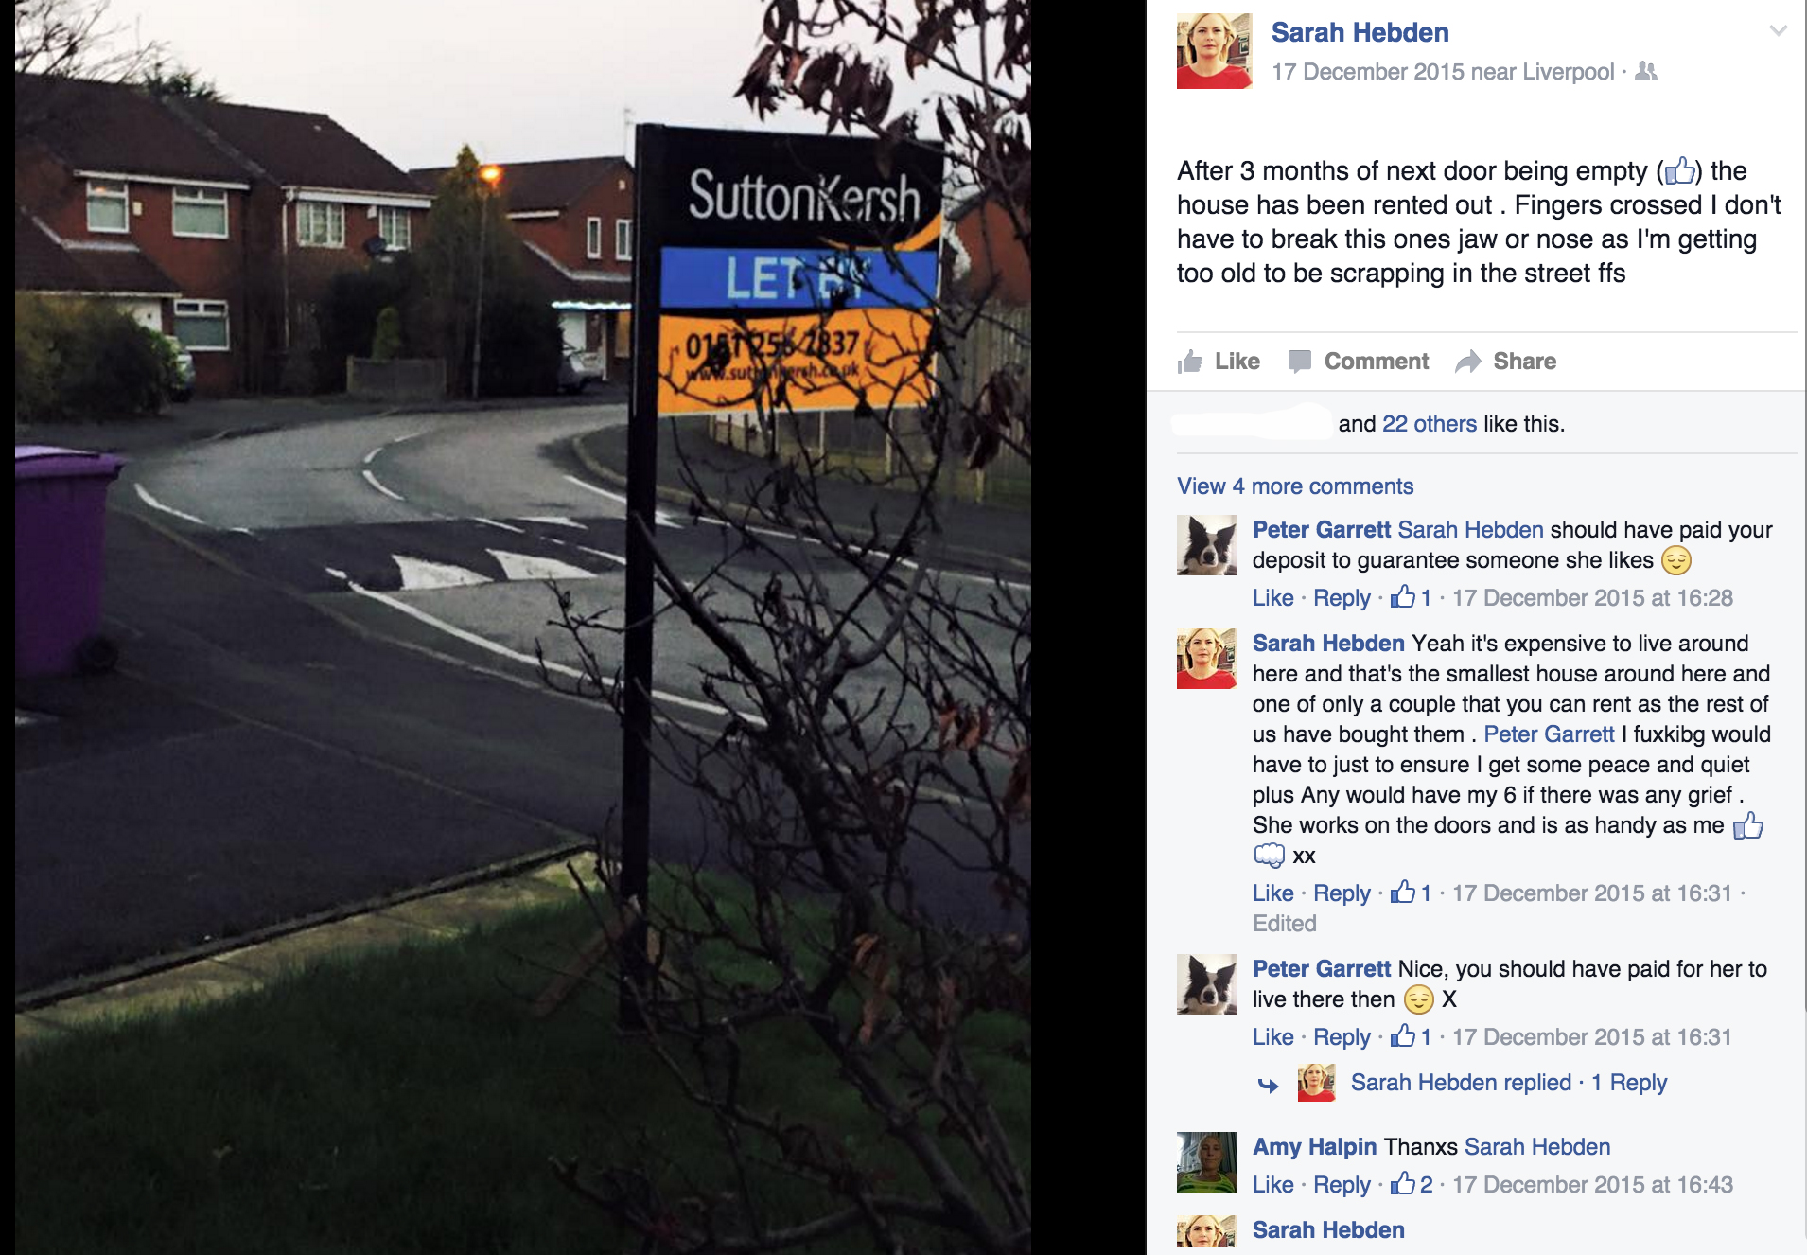The image size is (1807, 1255).
Task: Toggle Like on Amy Halpin's comment
Action: [x=1272, y=1185]
